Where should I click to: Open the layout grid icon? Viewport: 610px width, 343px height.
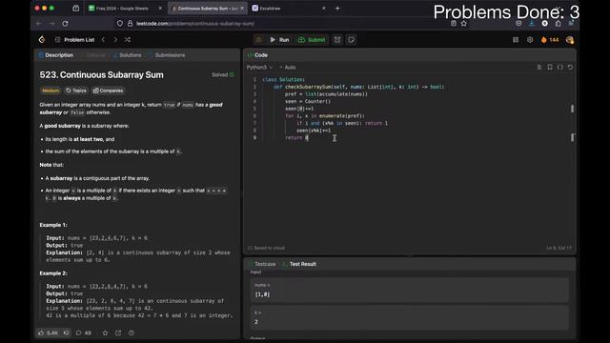[516, 40]
